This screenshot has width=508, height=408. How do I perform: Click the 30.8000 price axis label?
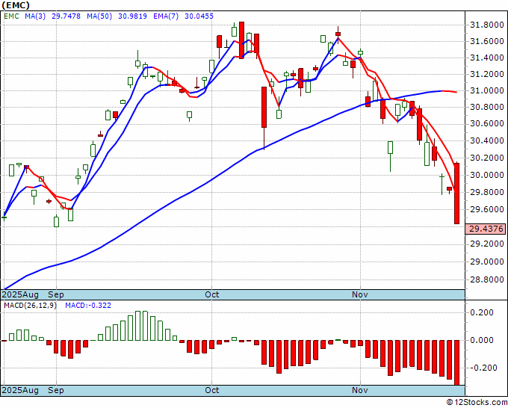[x=486, y=107]
